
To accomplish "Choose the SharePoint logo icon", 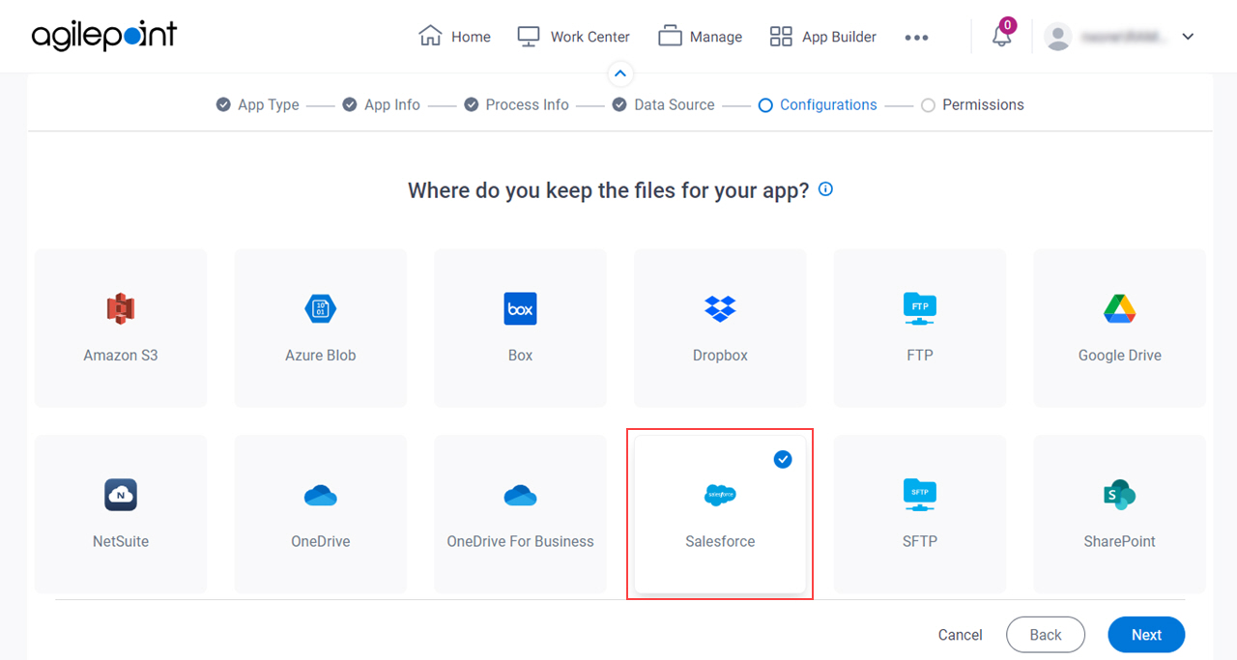I will click(x=1120, y=495).
